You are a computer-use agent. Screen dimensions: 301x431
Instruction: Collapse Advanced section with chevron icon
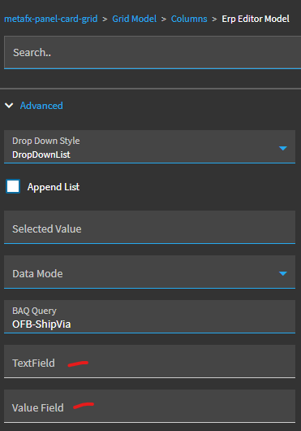pyautogui.click(x=9, y=106)
